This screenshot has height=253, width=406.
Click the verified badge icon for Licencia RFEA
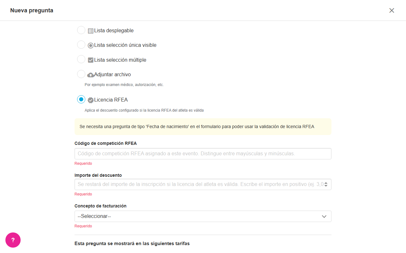(x=91, y=100)
